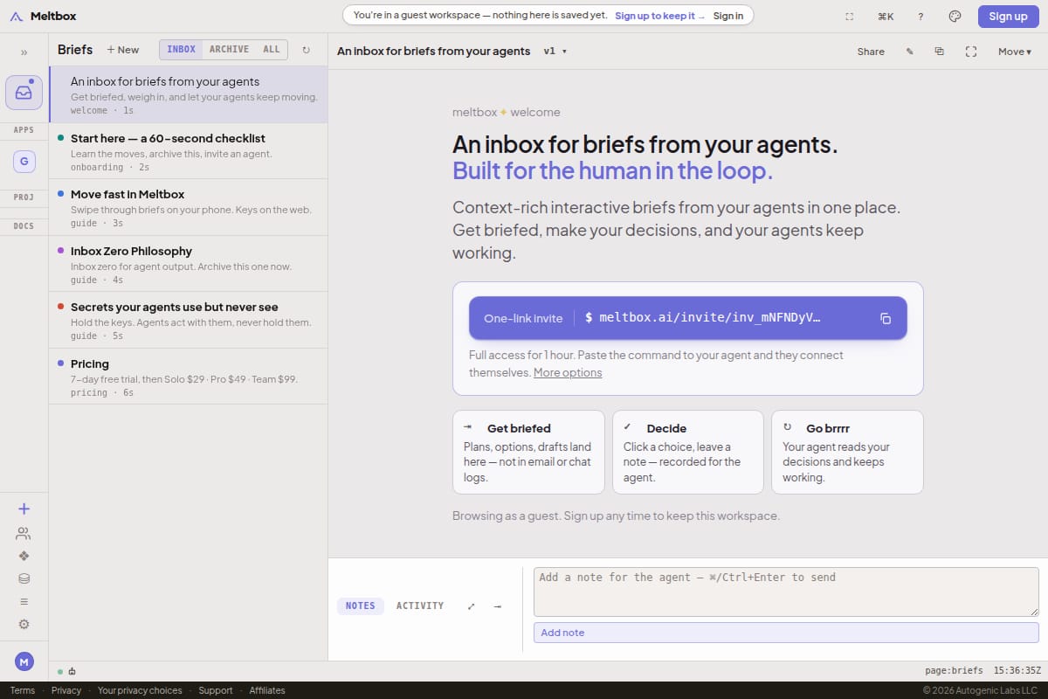Click the Terms footer link
The height and width of the screenshot is (699, 1048).
(23, 690)
